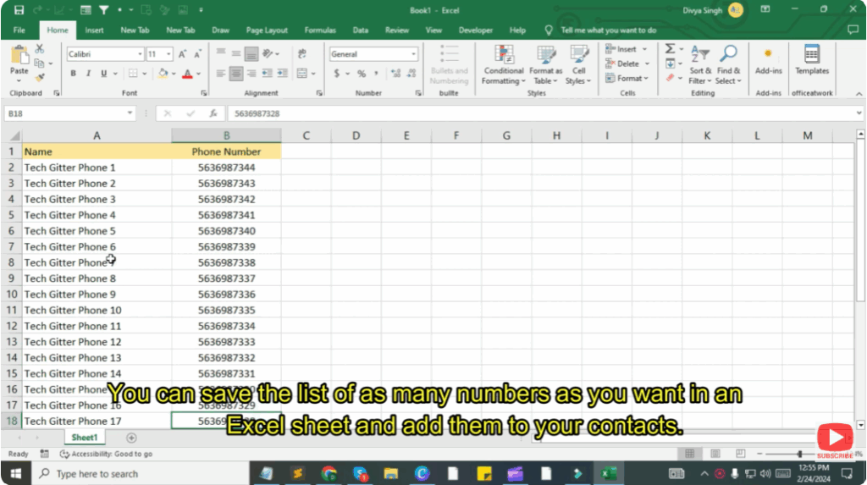This screenshot has width=867, height=485.
Task: Switch to the Formulas tab
Action: pyautogui.click(x=319, y=30)
